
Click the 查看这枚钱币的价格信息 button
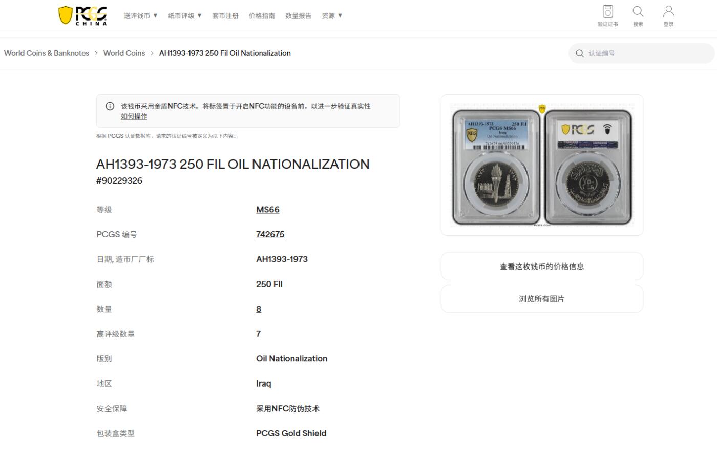[542, 266]
